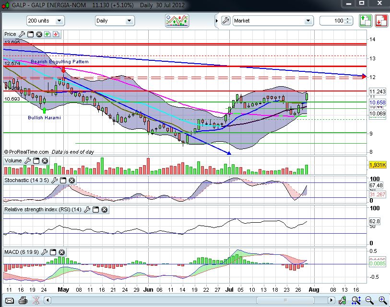The height and width of the screenshot is (307, 390).
Task: Open Stochastic indicator settings wrench
Action: point(55,181)
